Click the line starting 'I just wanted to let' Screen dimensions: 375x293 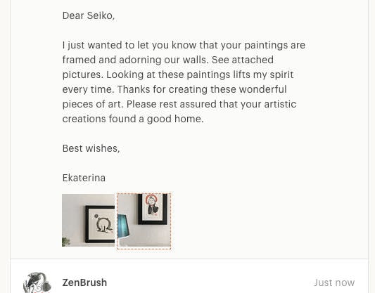tap(184, 45)
